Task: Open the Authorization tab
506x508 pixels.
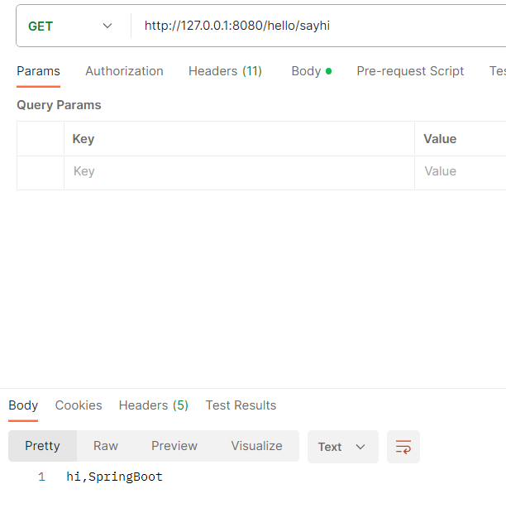Action: tap(124, 71)
